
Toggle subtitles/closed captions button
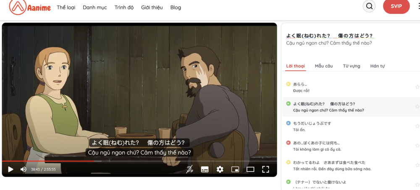205,169
